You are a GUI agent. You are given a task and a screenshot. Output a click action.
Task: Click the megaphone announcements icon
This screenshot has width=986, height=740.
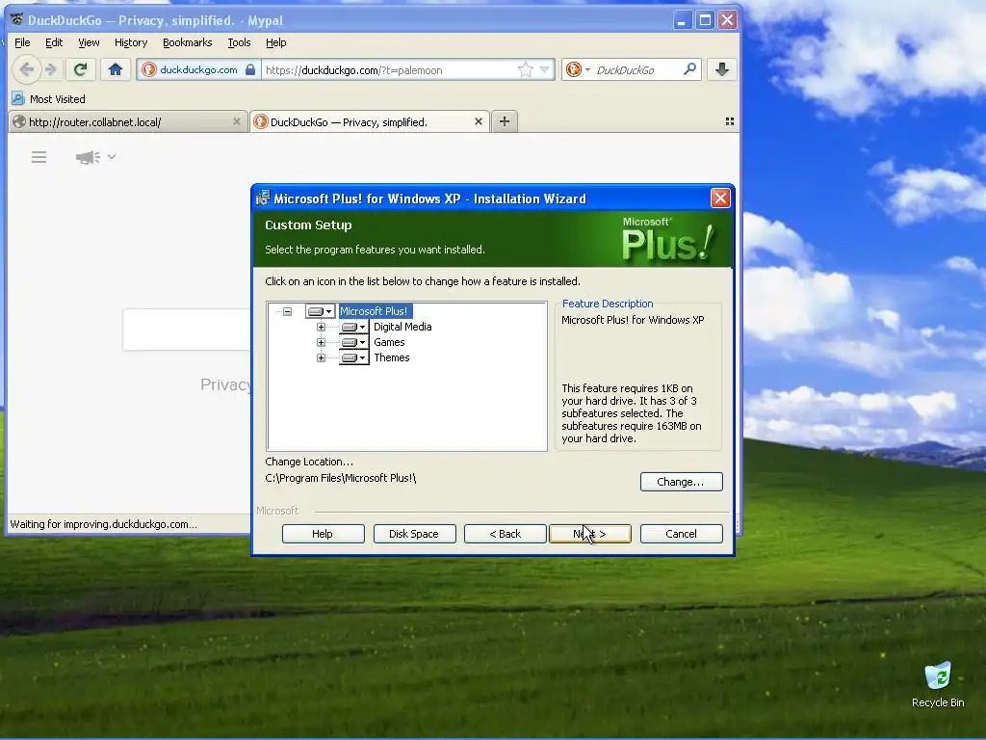click(x=88, y=157)
